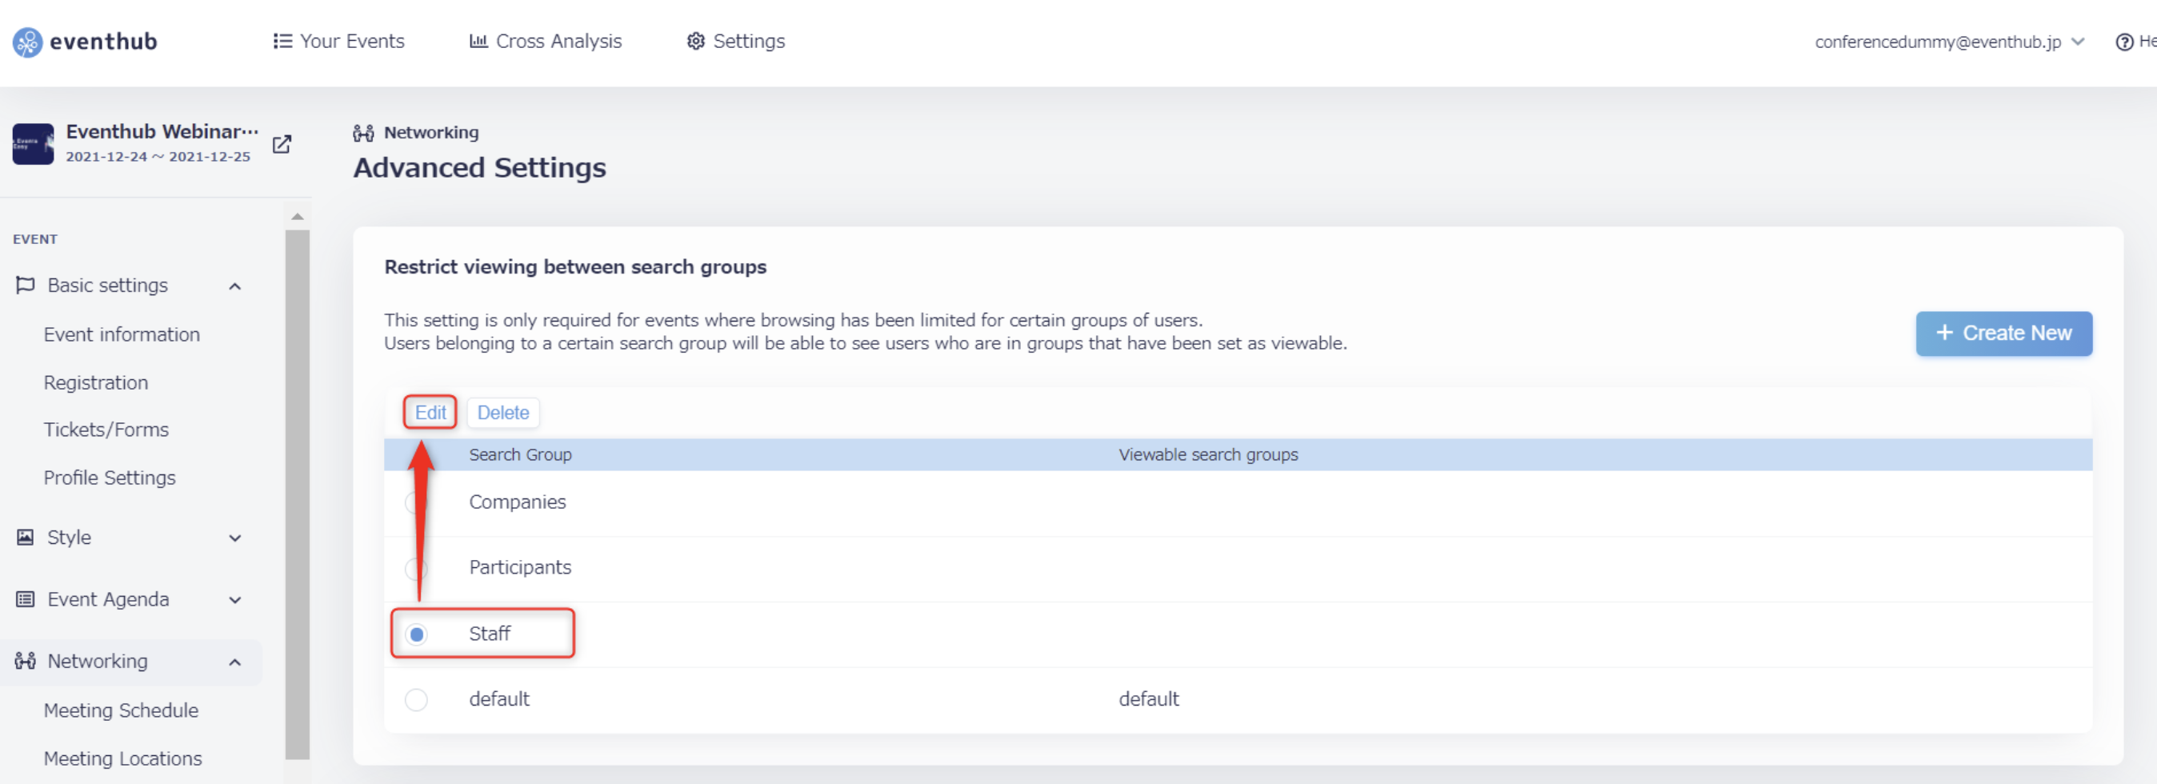Expand the Event Agenda section chevron
Image resolution: width=2157 pixels, height=784 pixels.
[x=235, y=600]
